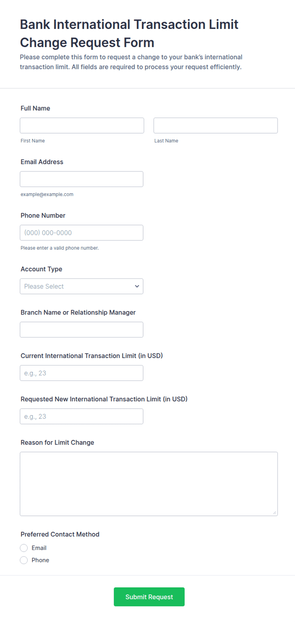Click the Reason for Limit Change textarea
The height and width of the screenshot is (622, 295).
click(149, 484)
